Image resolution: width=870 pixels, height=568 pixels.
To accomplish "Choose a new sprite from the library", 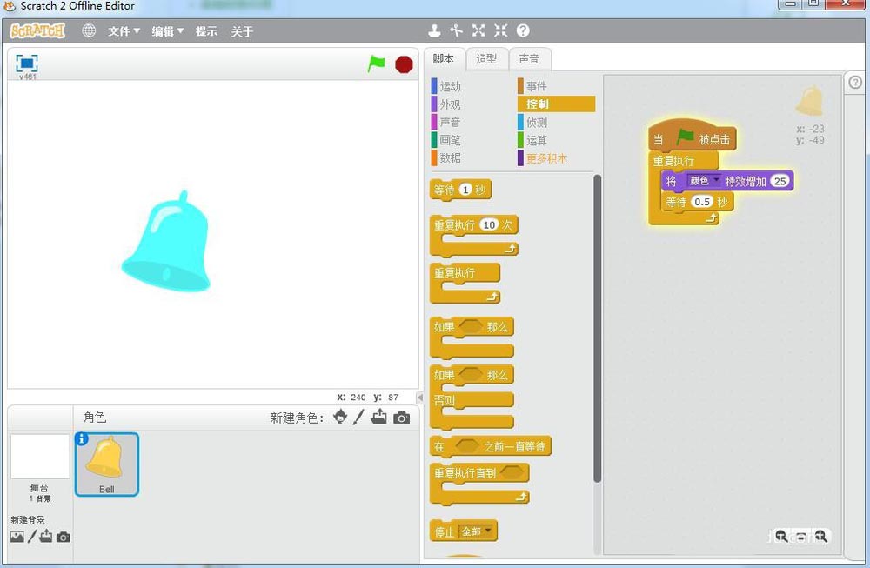I will [338, 417].
